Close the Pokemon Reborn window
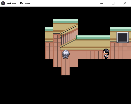Screen dimensions: 131x104 click(x=125, y=3)
